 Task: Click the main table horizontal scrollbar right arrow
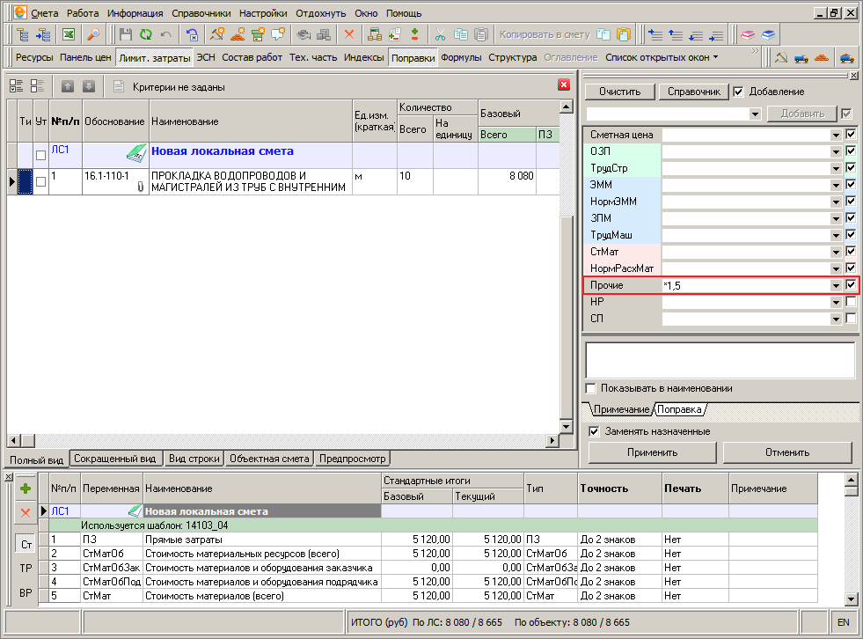552,440
